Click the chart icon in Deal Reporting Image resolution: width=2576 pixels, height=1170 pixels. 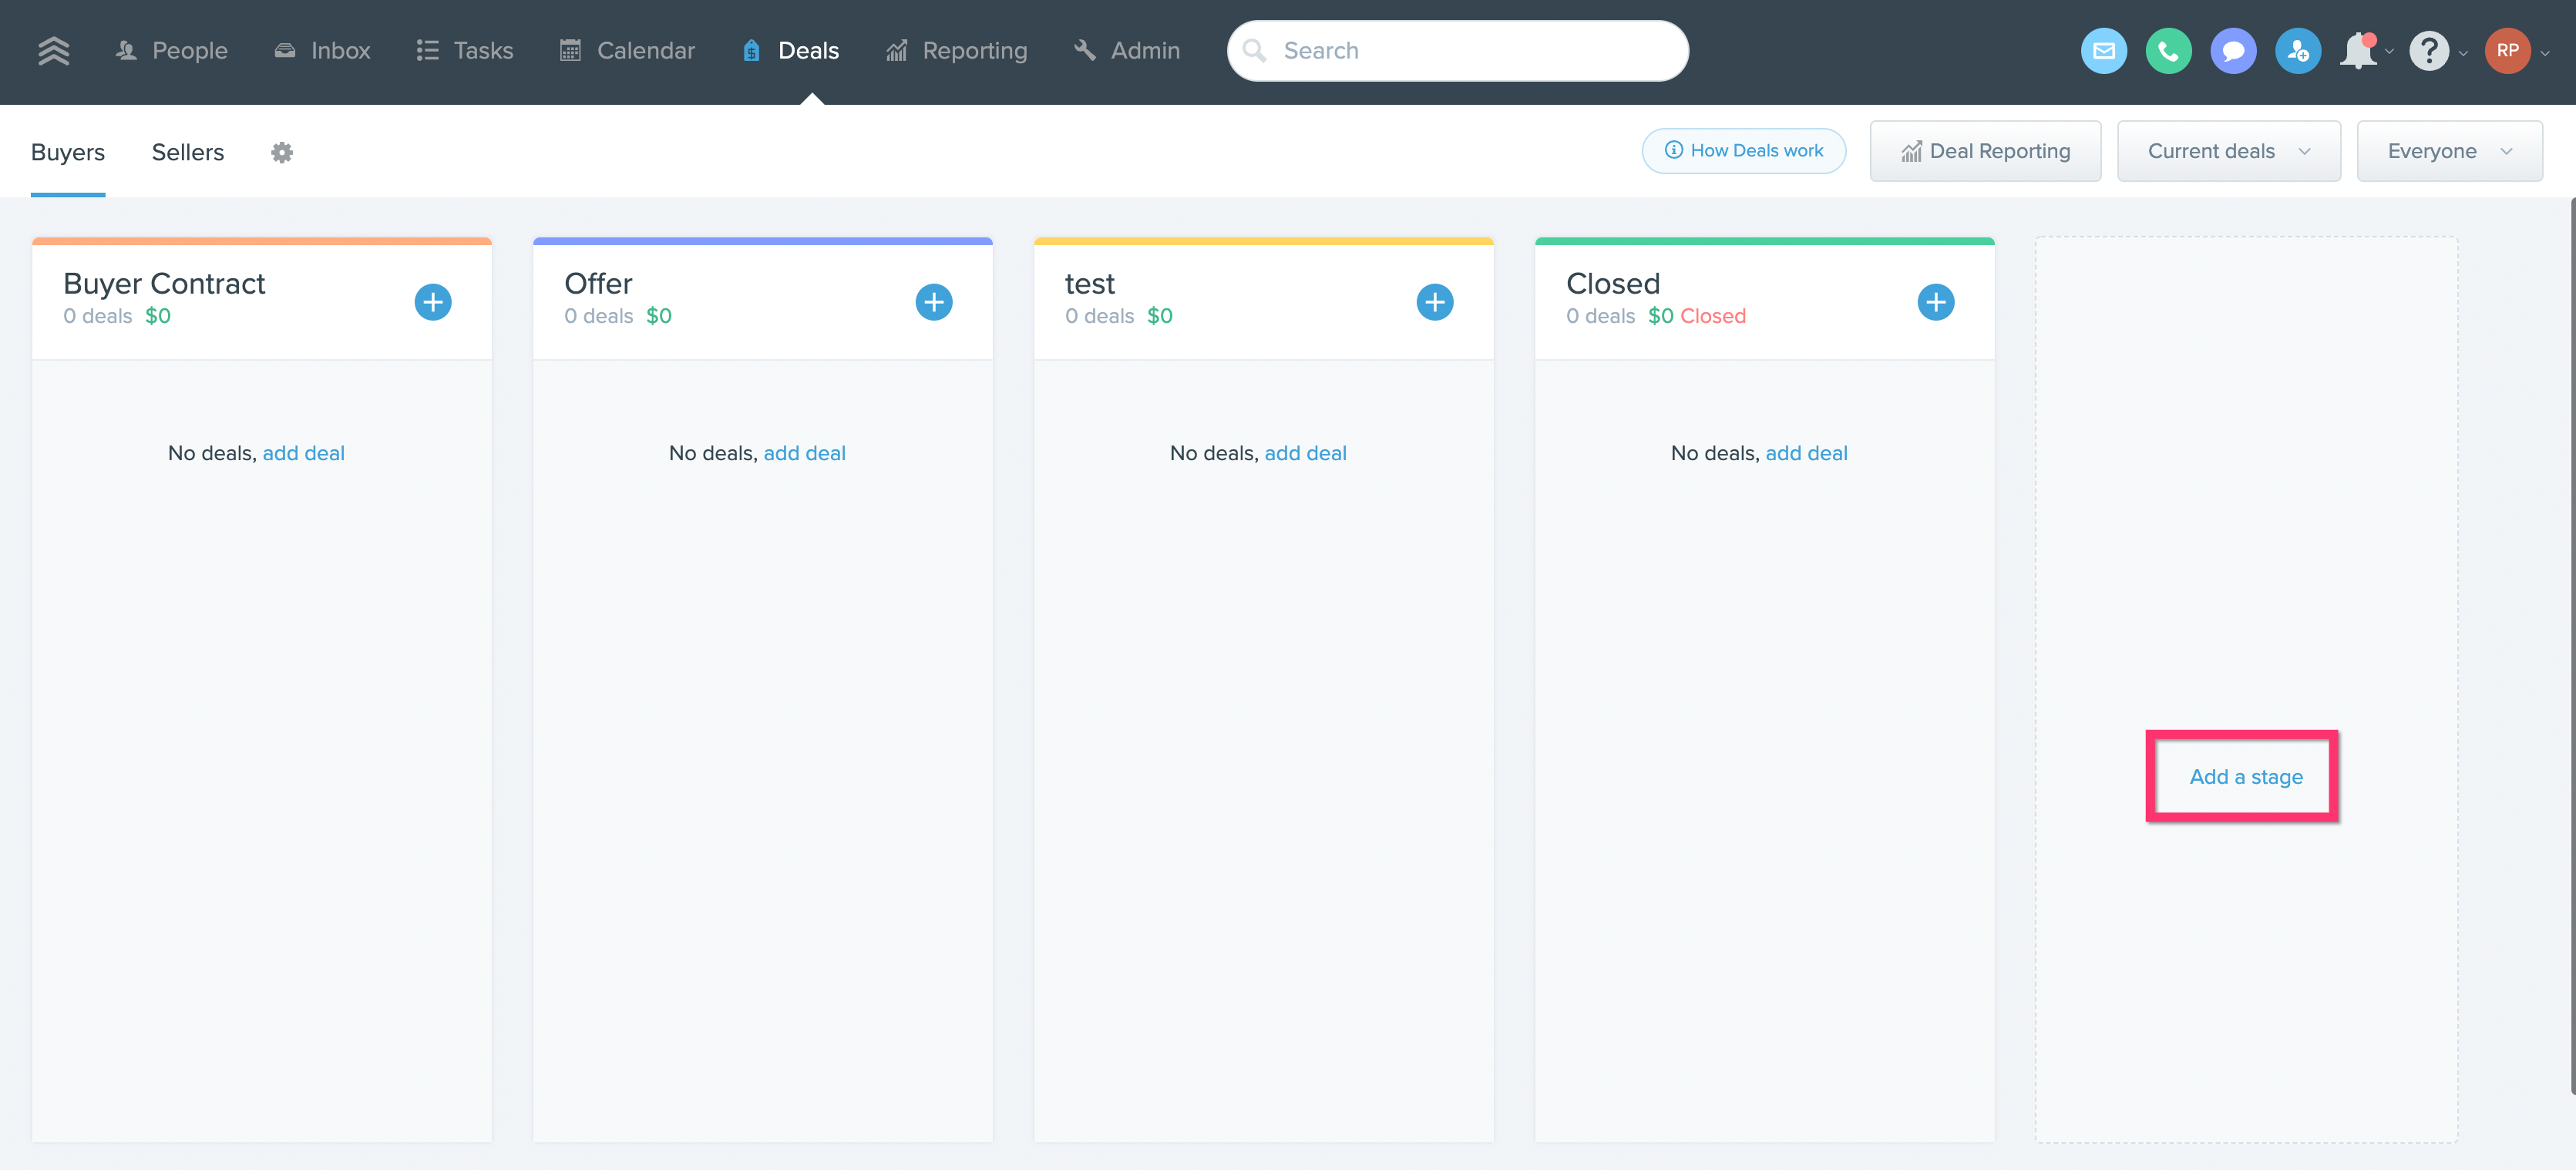click(x=1911, y=151)
